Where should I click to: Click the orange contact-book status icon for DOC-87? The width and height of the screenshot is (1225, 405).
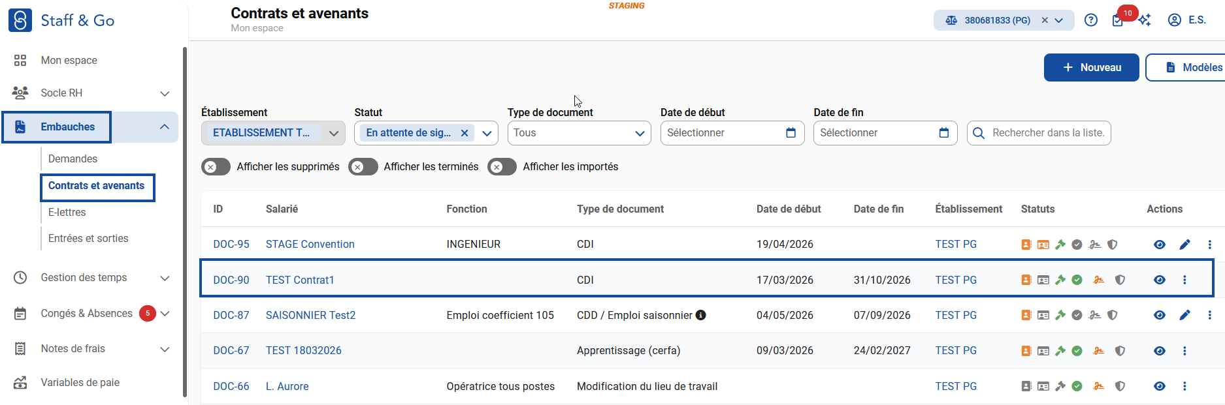1026,315
